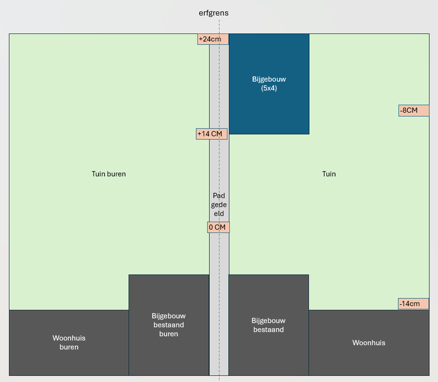Select the 0 CM label box

218,227
